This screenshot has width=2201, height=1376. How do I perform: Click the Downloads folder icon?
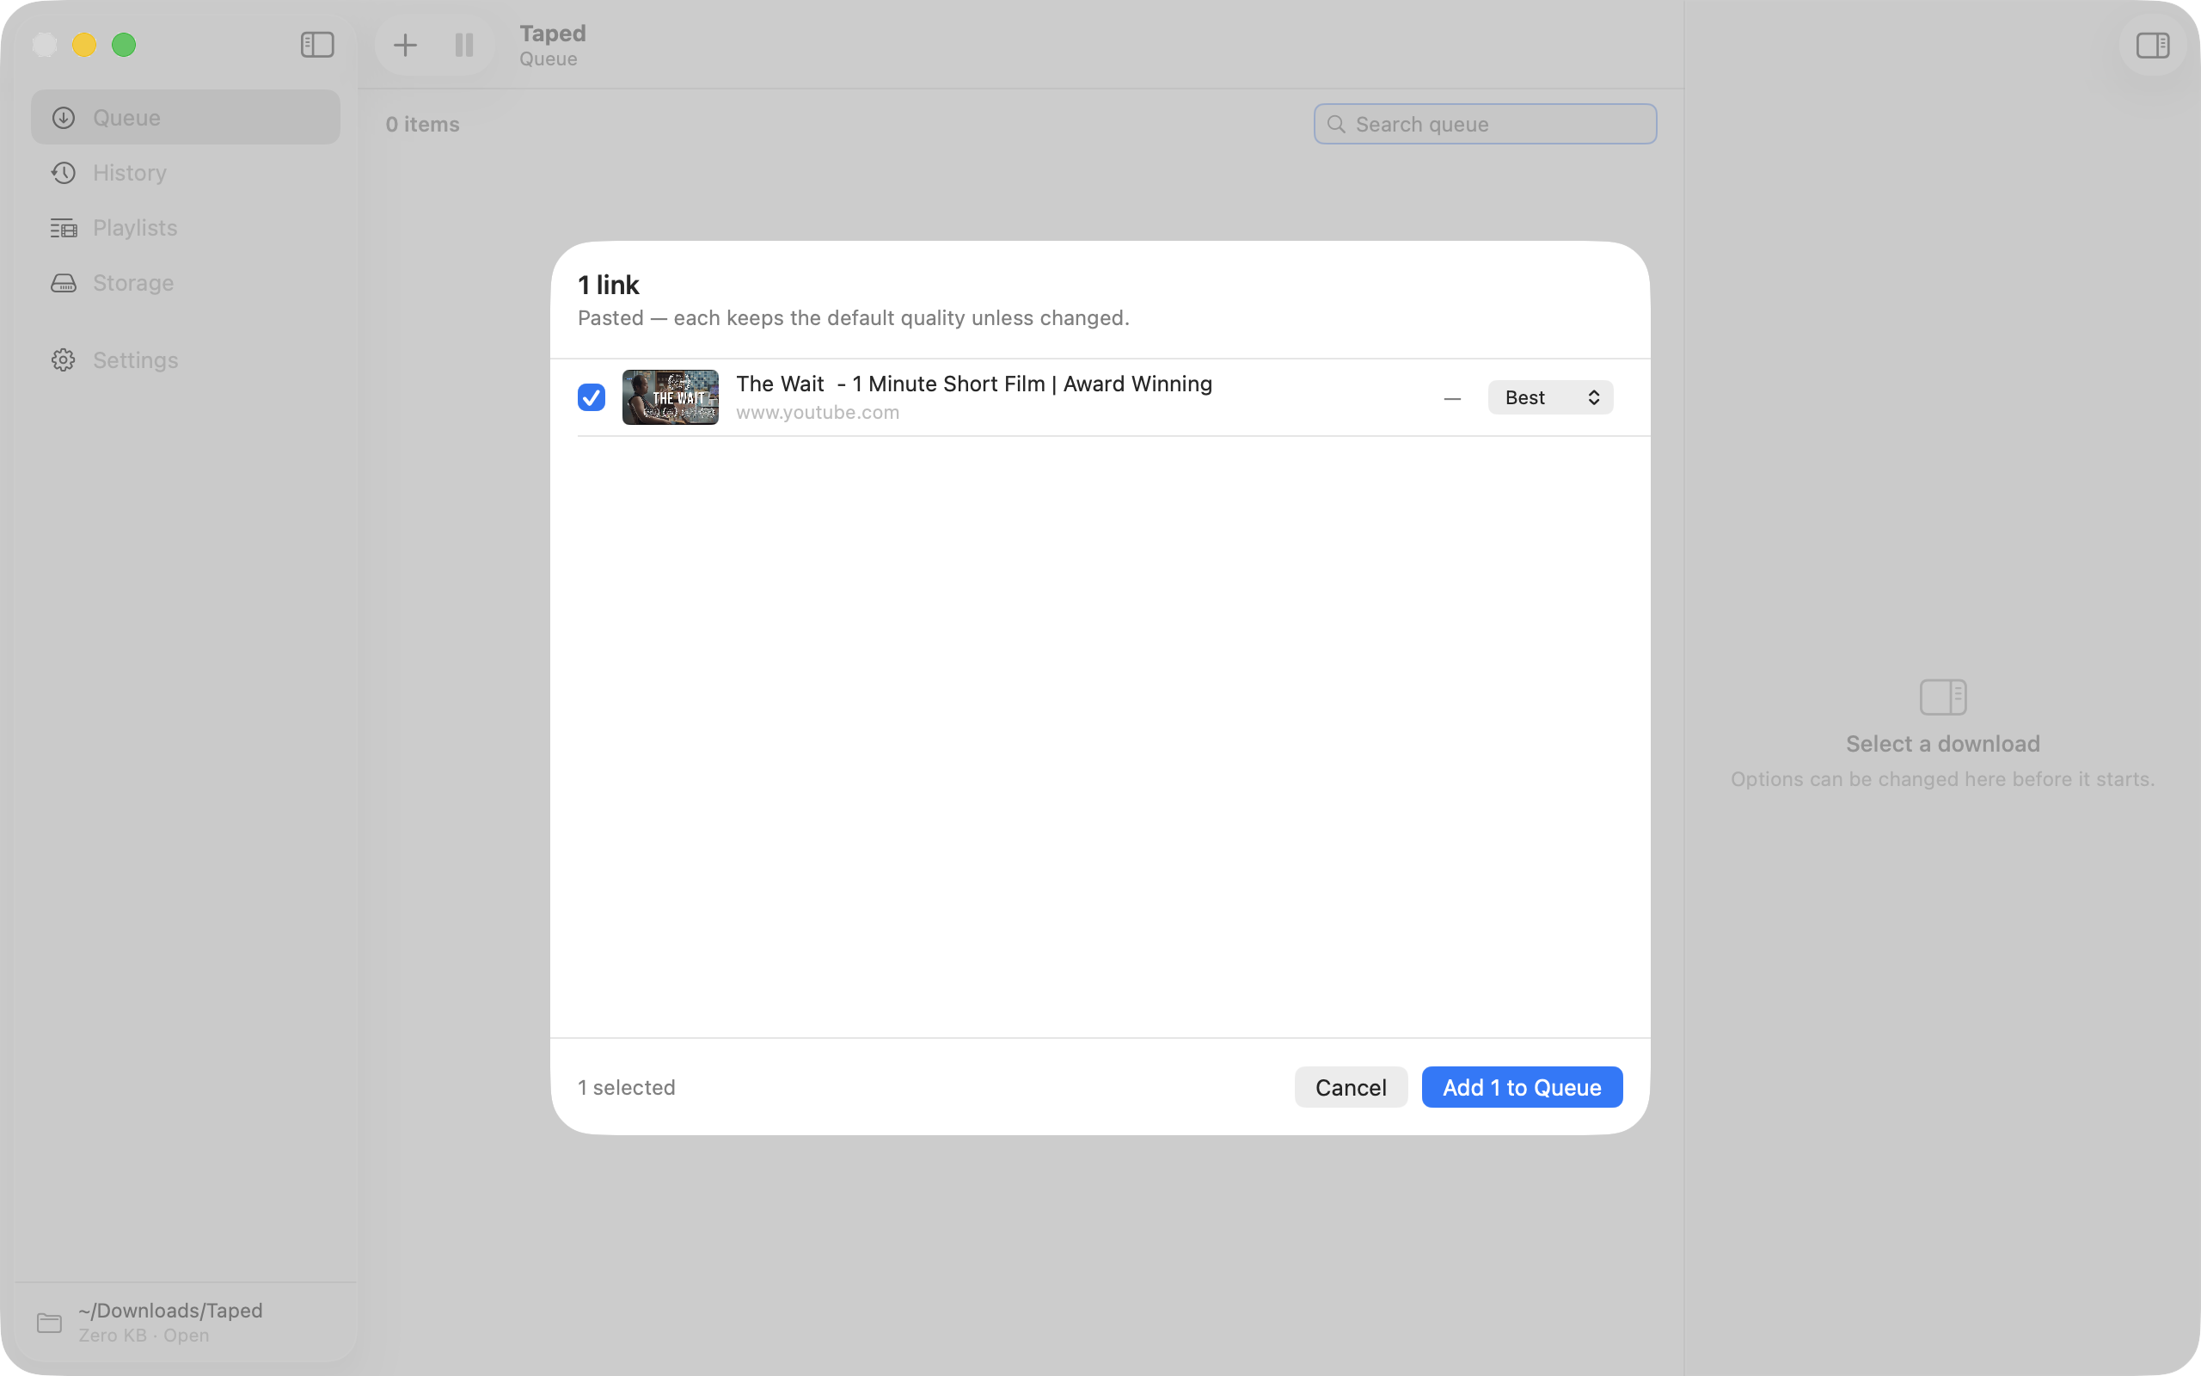[x=49, y=1323]
